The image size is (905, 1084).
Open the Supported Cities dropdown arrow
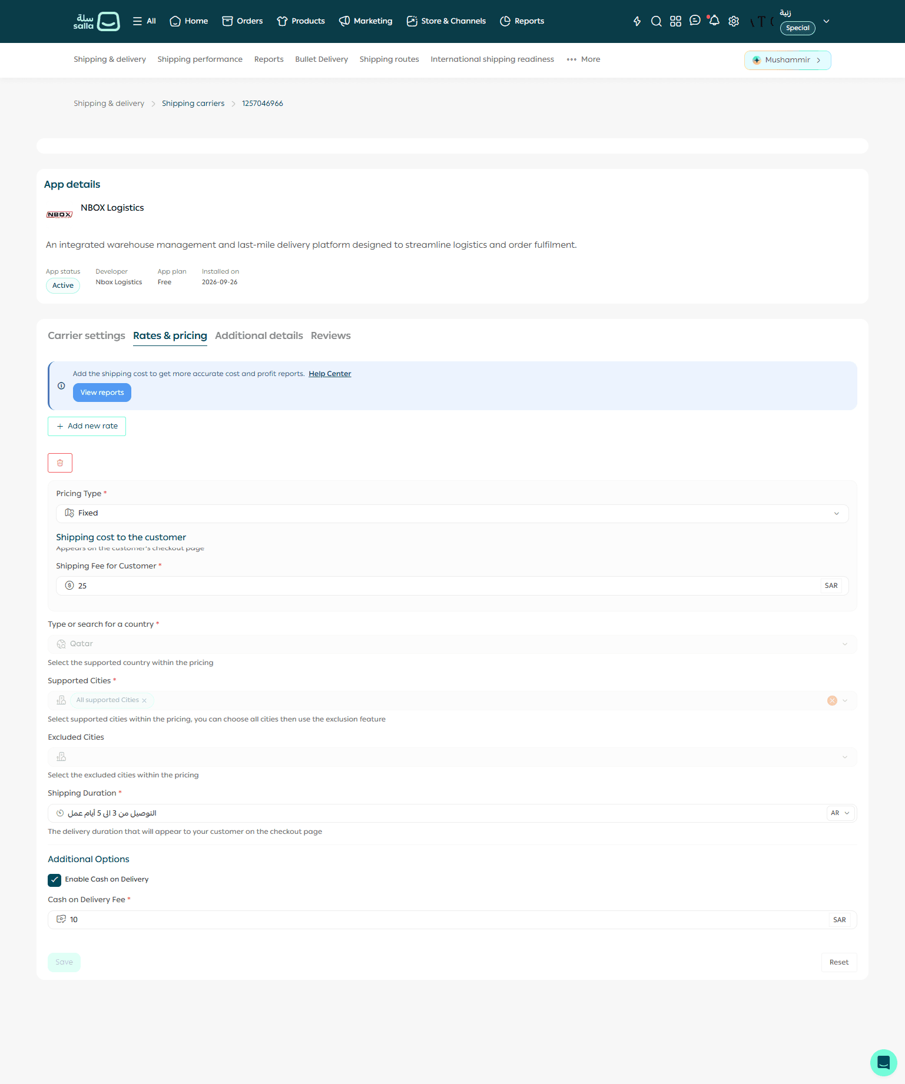click(845, 700)
